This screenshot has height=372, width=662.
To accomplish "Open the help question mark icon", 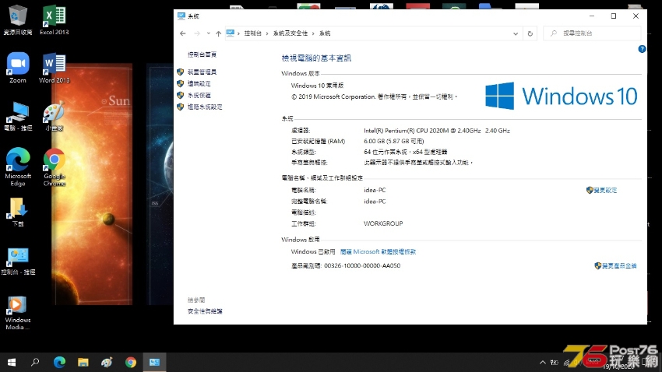I will [x=642, y=49].
